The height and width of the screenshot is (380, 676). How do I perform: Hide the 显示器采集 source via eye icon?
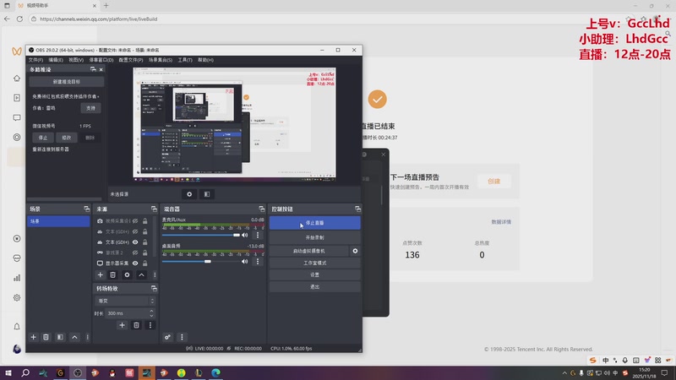click(135, 263)
